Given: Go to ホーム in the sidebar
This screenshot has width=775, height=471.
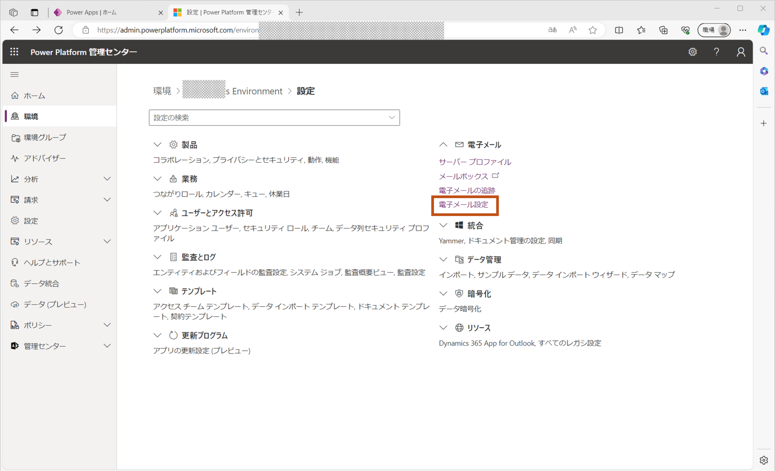Looking at the screenshot, I should click(x=60, y=96).
